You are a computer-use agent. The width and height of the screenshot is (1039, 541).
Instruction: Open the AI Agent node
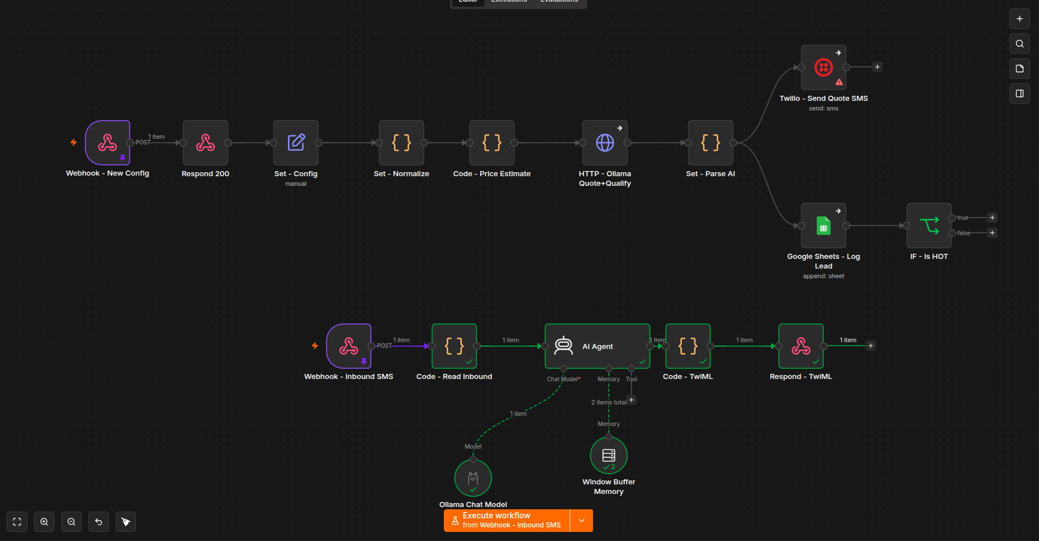597,346
